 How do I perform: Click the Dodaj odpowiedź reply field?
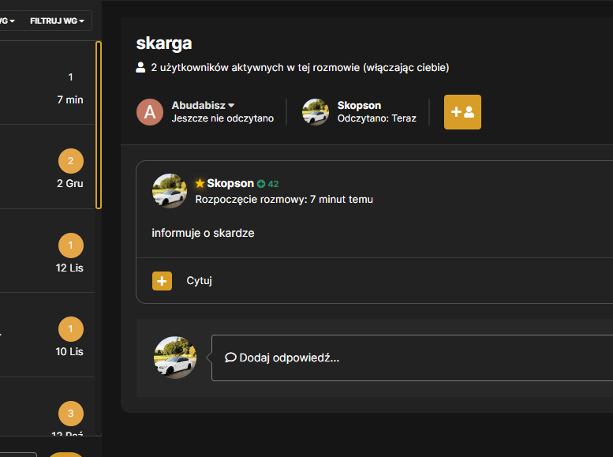point(412,358)
